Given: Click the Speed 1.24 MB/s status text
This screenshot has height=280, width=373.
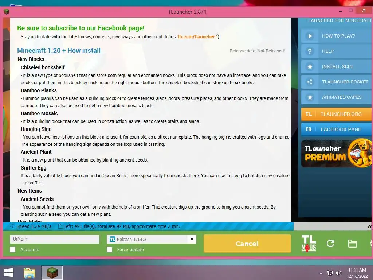Looking at the screenshot, I should click(34, 226).
